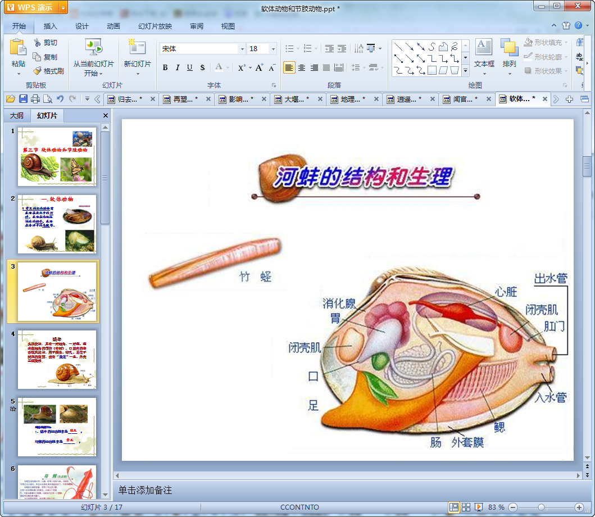This screenshot has width=595, height=517.
Task: Toggle center text alignment
Action: [x=302, y=67]
